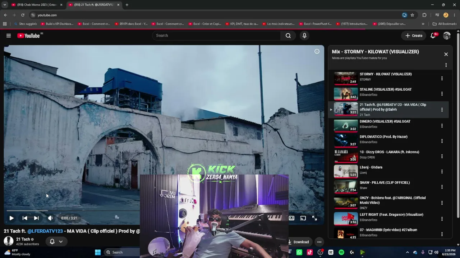Open more actions ellipsis beside Download

pos(319,242)
